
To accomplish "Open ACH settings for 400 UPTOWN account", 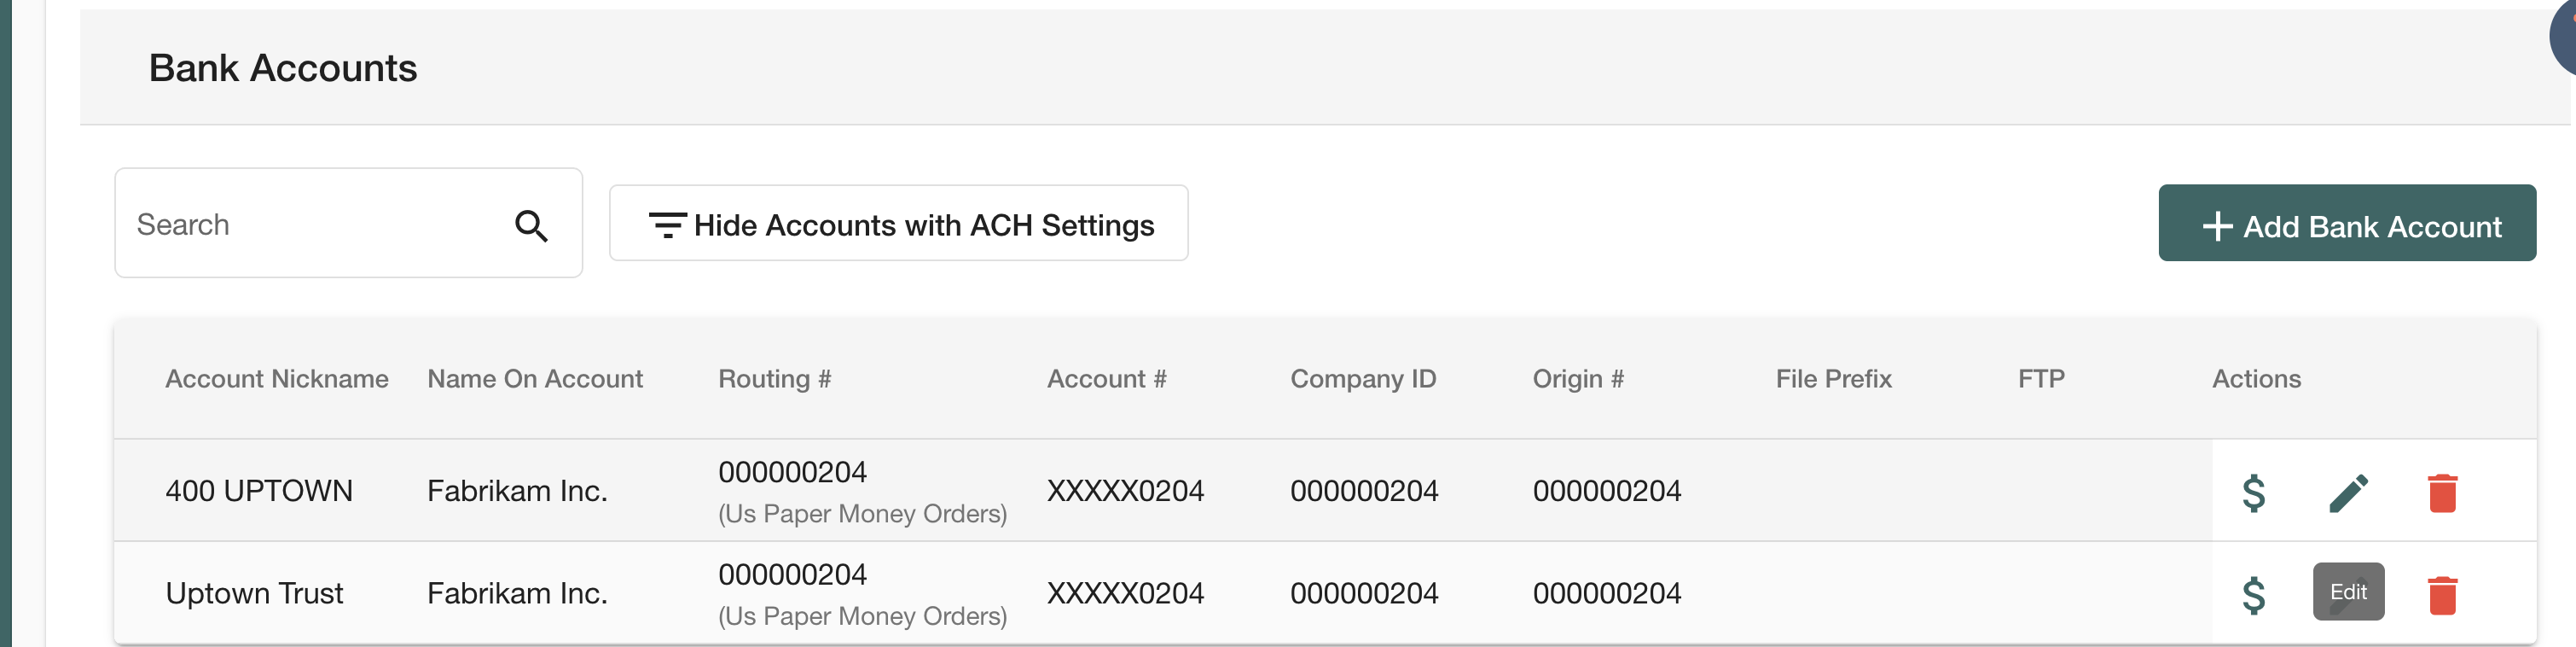I will [x=2253, y=493].
